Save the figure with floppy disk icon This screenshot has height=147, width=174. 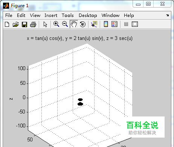[24, 24]
